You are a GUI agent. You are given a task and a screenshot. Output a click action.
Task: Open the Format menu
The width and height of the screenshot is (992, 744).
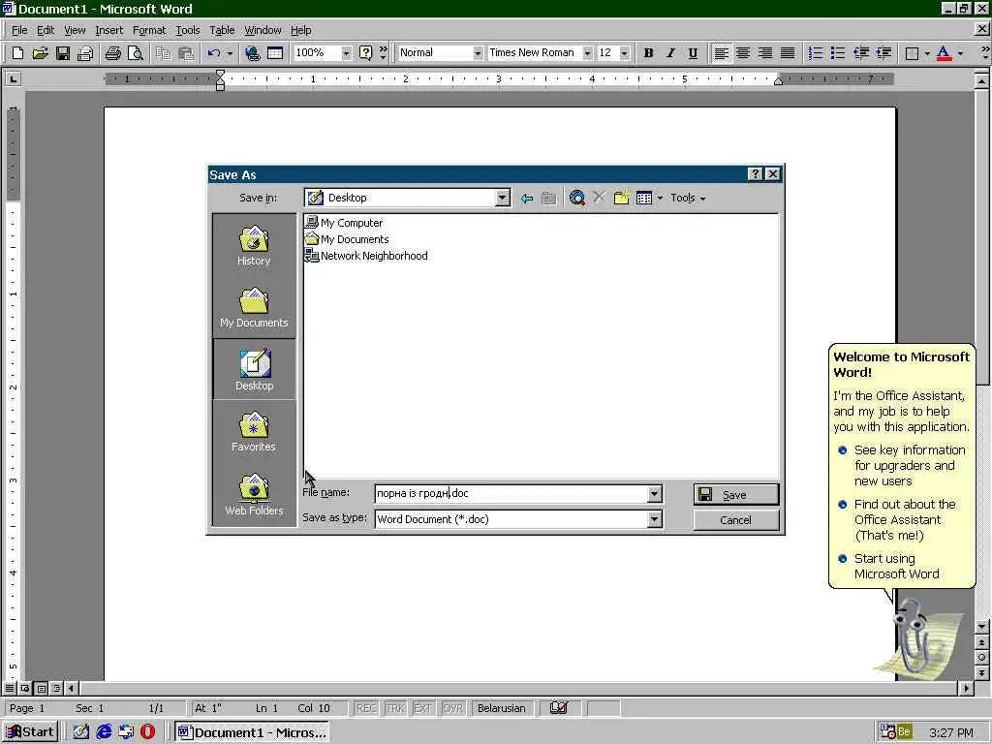coord(149,30)
